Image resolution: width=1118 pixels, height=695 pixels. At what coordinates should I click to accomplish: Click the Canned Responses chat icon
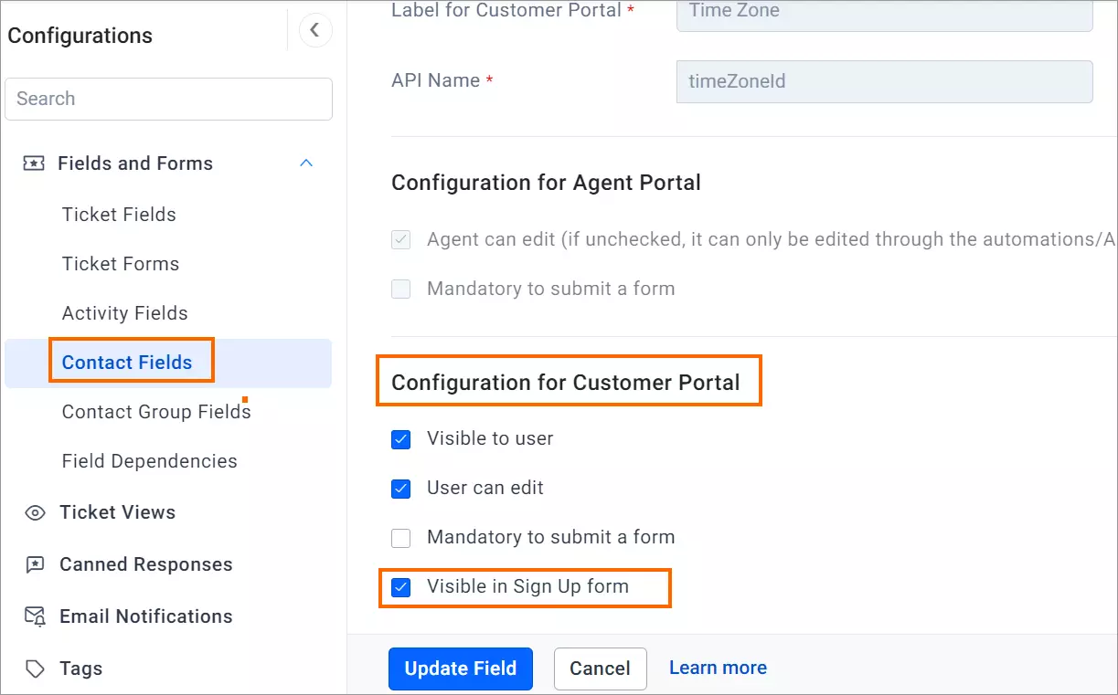click(x=35, y=564)
